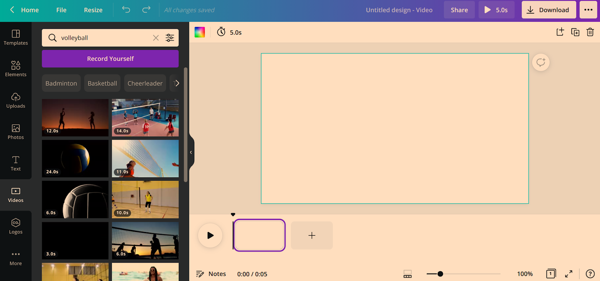Select the Basketball suggestion chip

[102, 83]
